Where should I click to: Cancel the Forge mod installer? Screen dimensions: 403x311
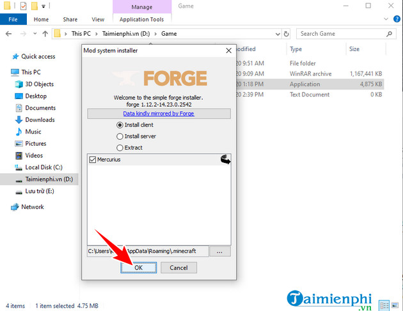click(x=178, y=268)
